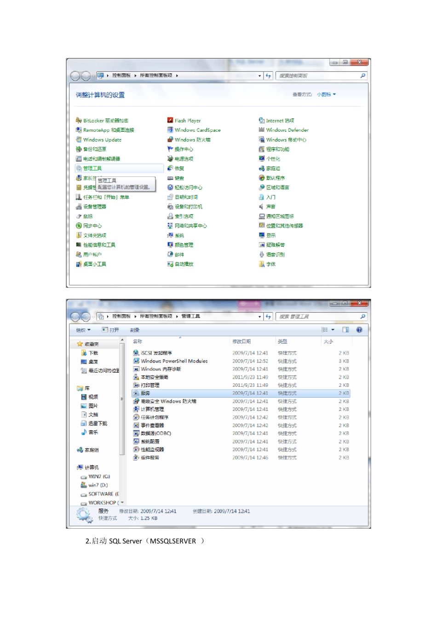The image size is (437, 619).
Task: Open 字体 fonts item
Action: tap(267, 264)
